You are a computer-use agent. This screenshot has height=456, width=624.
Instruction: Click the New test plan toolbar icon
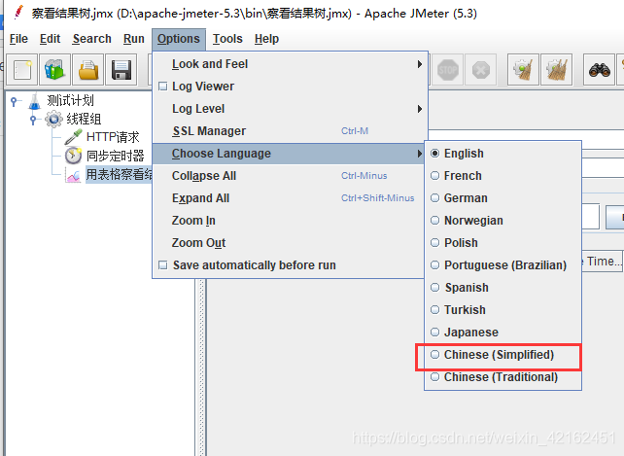[x=22, y=70]
